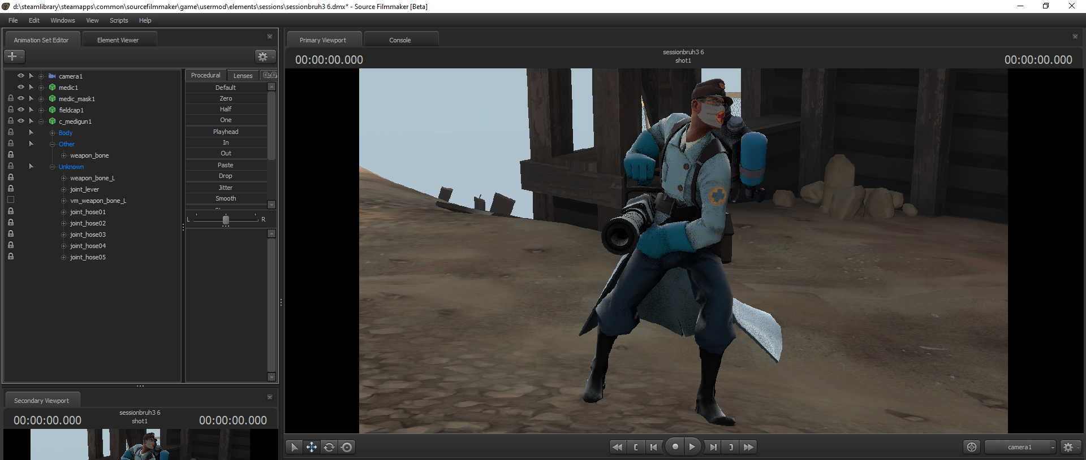This screenshot has height=460, width=1086.
Task: Select the arrow selection manipulator tool
Action: [294, 447]
